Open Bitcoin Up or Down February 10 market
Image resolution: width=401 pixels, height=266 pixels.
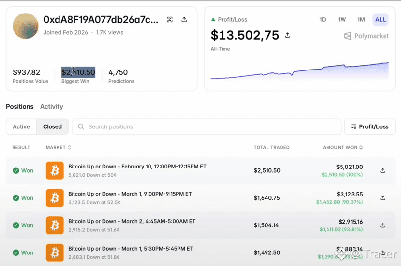pyautogui.click(x=137, y=167)
